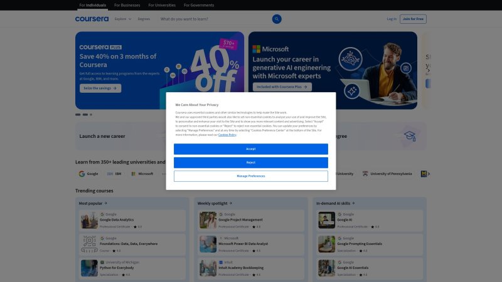This screenshot has width=502, height=282.
Task: Switch to For Governments tab
Action: coord(199,5)
